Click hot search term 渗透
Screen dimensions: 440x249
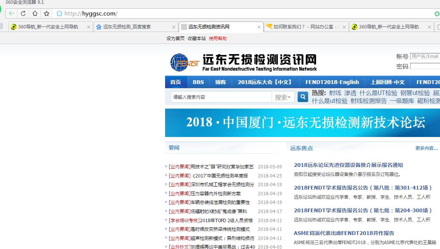click(350, 93)
